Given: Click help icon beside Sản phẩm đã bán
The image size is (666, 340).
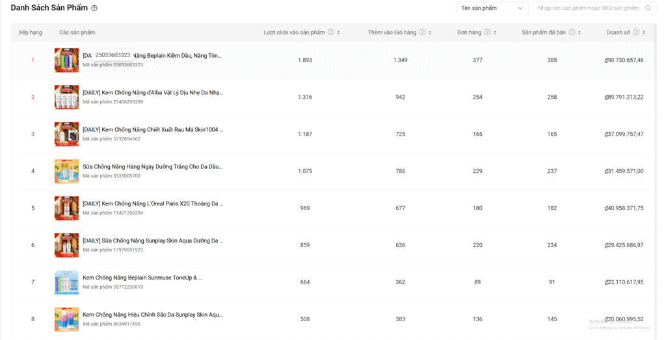Looking at the screenshot, I should [572, 33].
